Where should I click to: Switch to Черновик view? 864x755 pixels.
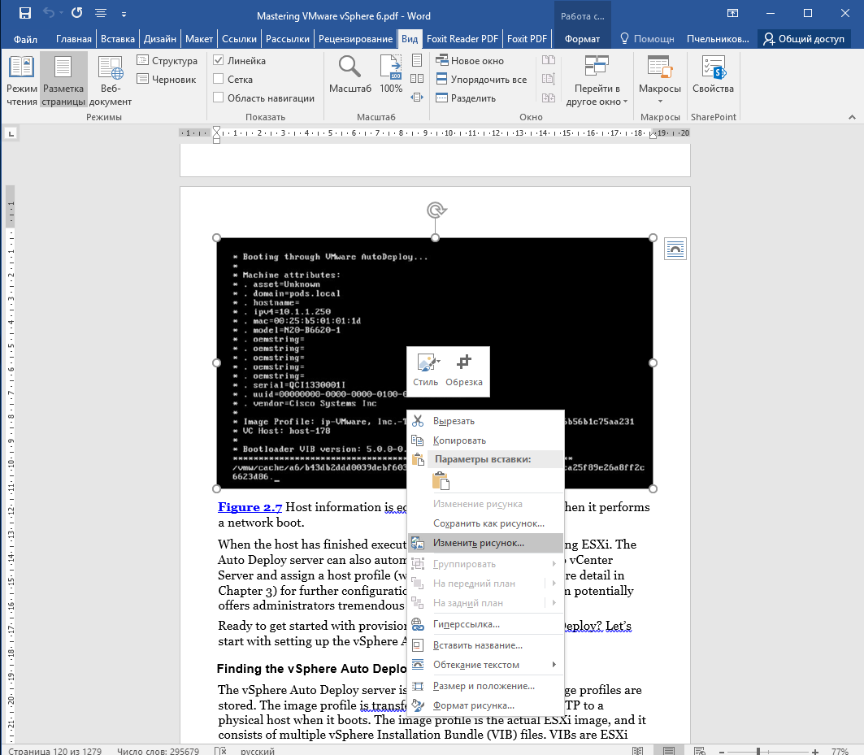pos(167,80)
